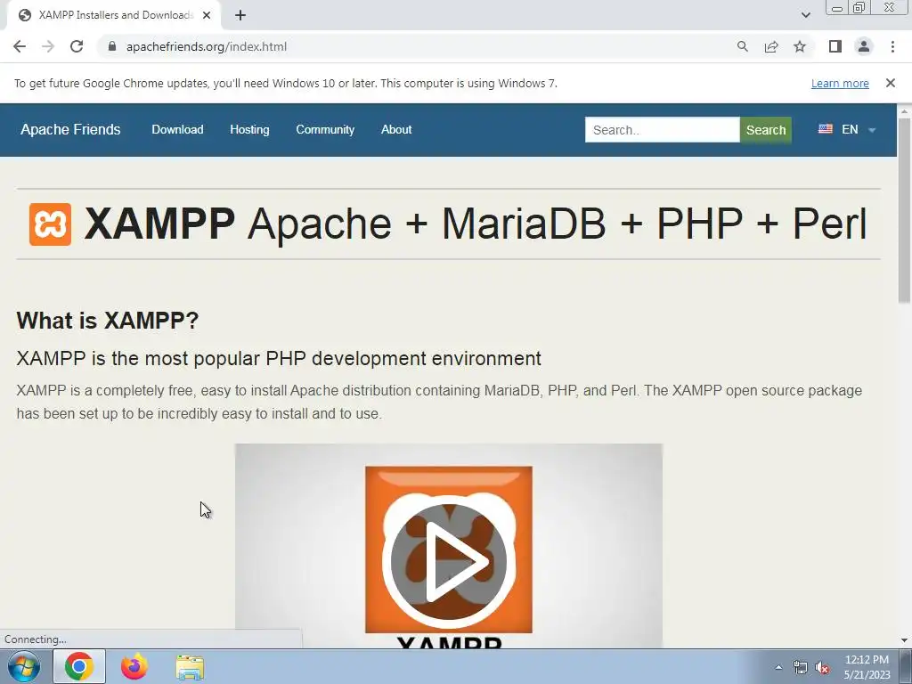Click the green Search button
The image size is (912, 684).
click(765, 130)
